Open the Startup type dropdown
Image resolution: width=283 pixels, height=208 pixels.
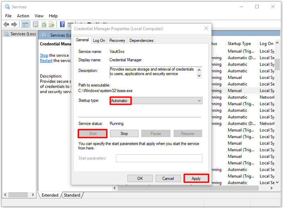pos(156,100)
